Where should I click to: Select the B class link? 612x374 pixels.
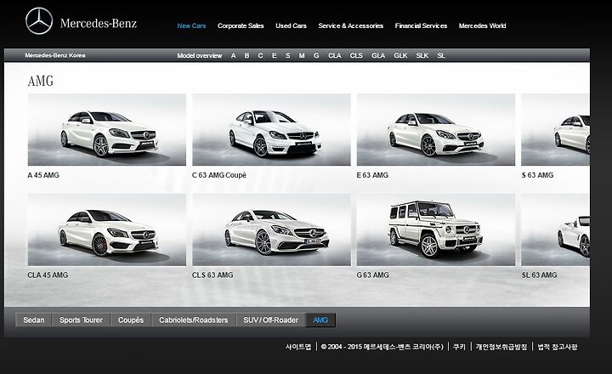(x=246, y=56)
